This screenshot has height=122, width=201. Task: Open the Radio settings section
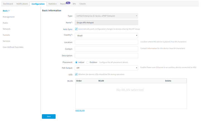(x=5, y=23)
